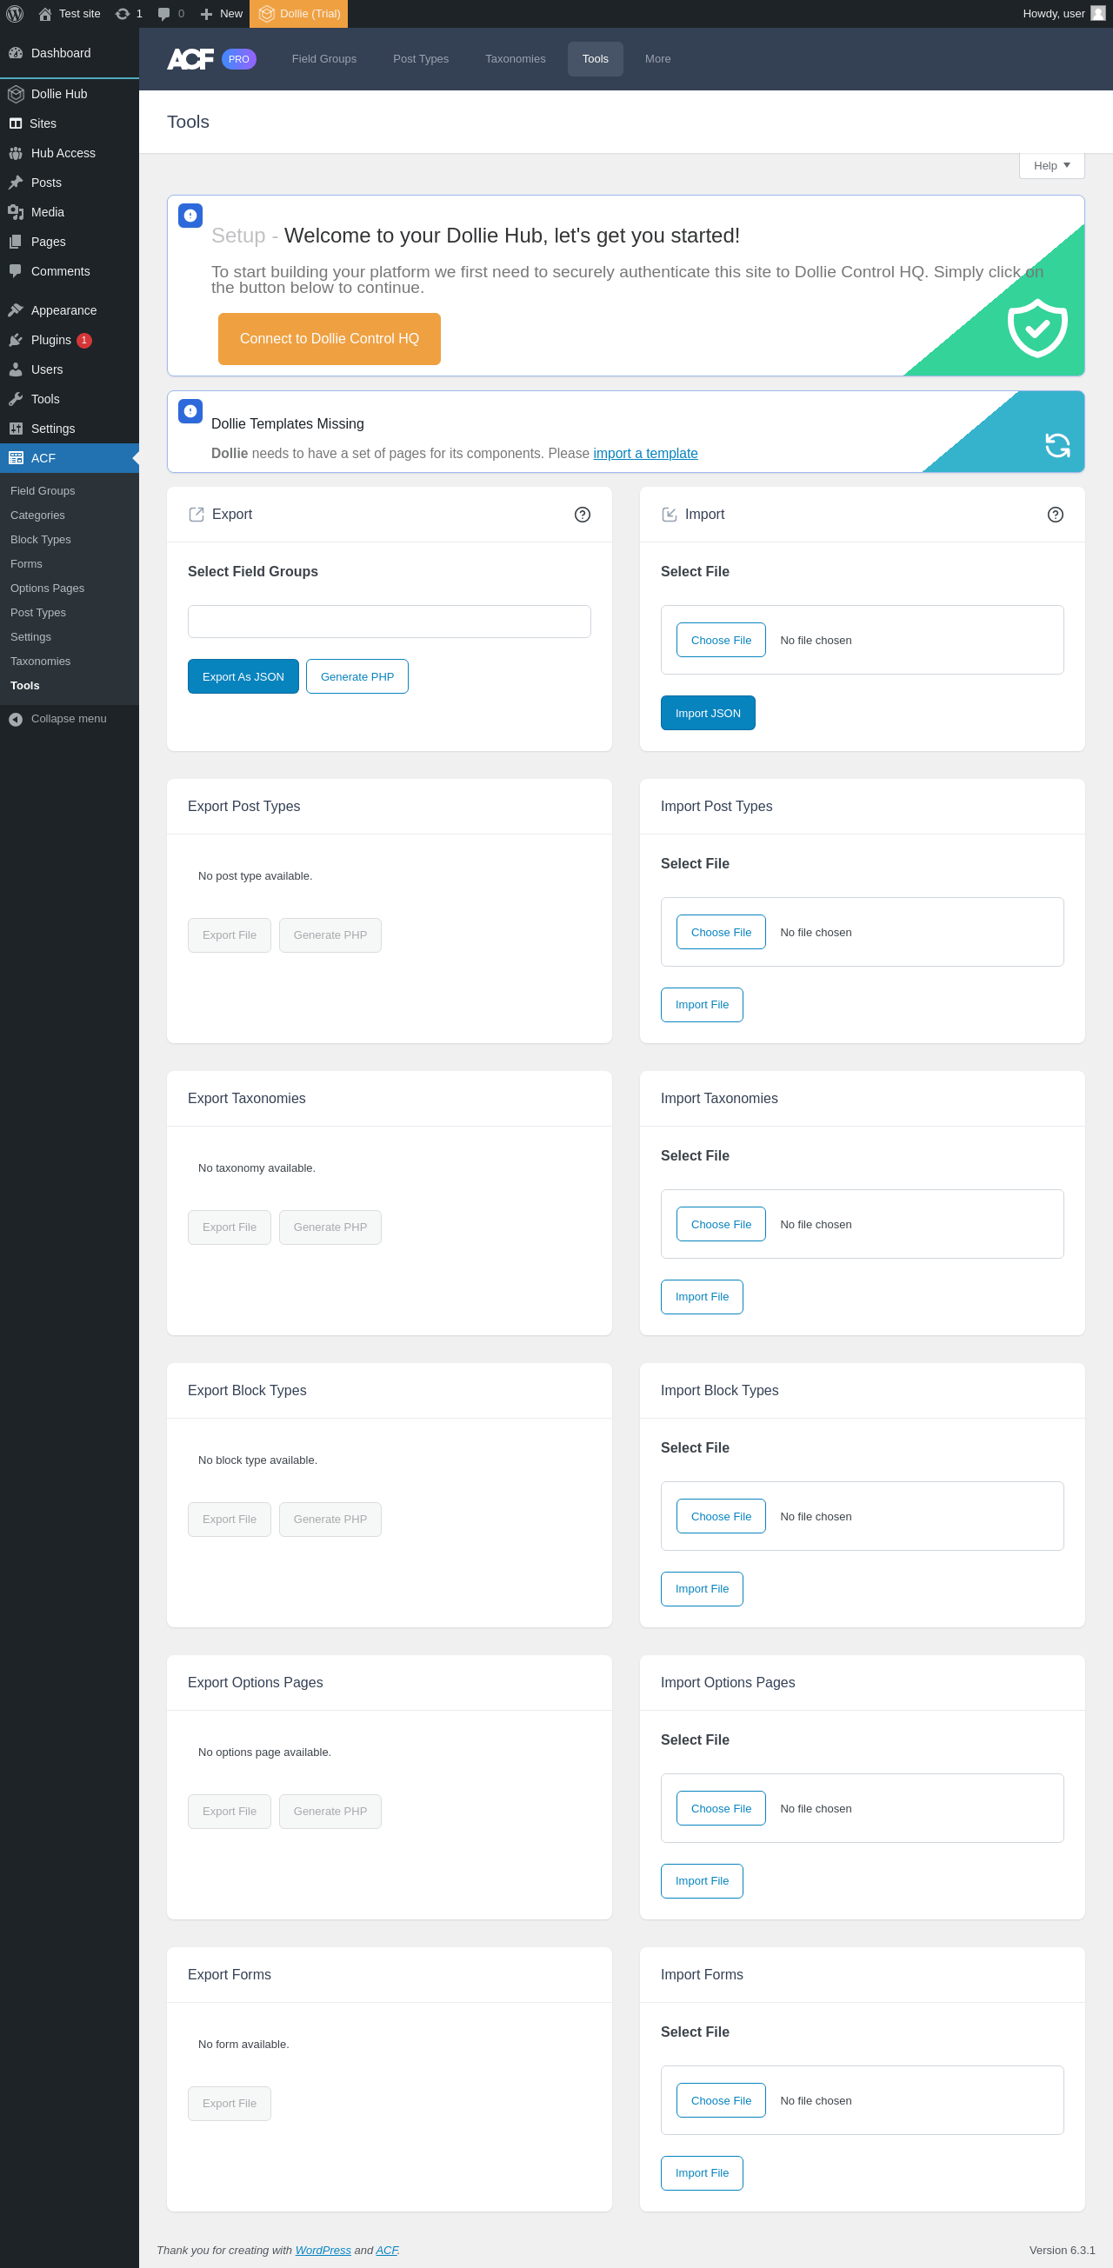The height and width of the screenshot is (2268, 1113).
Task: Click the Tools wrench icon in sidebar
Action: pos(16,399)
